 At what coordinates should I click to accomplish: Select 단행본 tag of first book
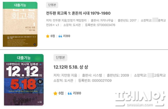point(52,5)
